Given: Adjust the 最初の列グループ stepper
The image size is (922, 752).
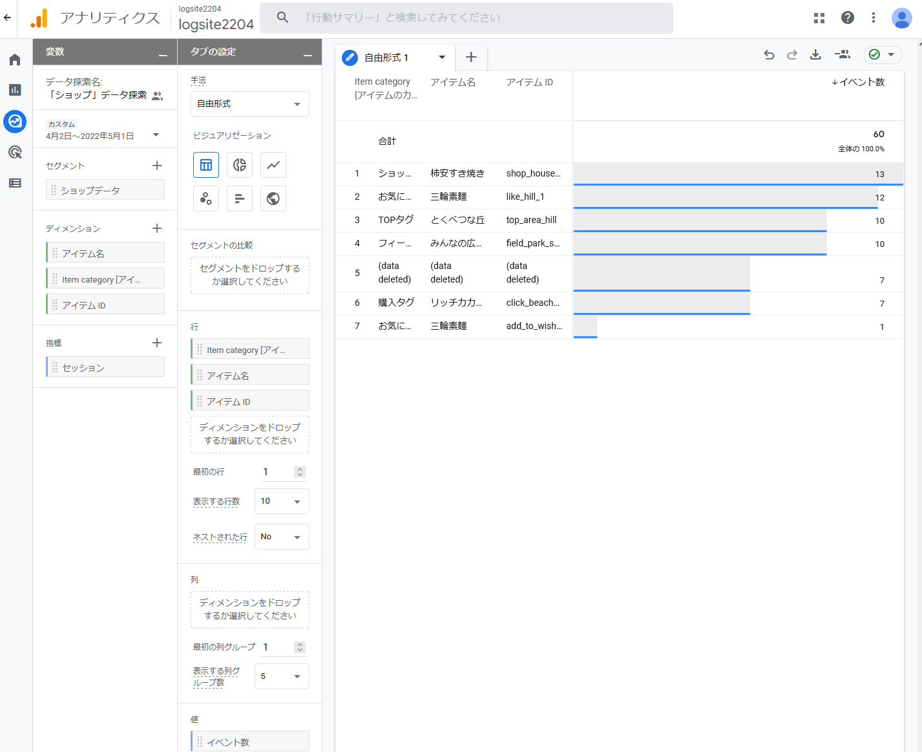Looking at the screenshot, I should [300, 647].
